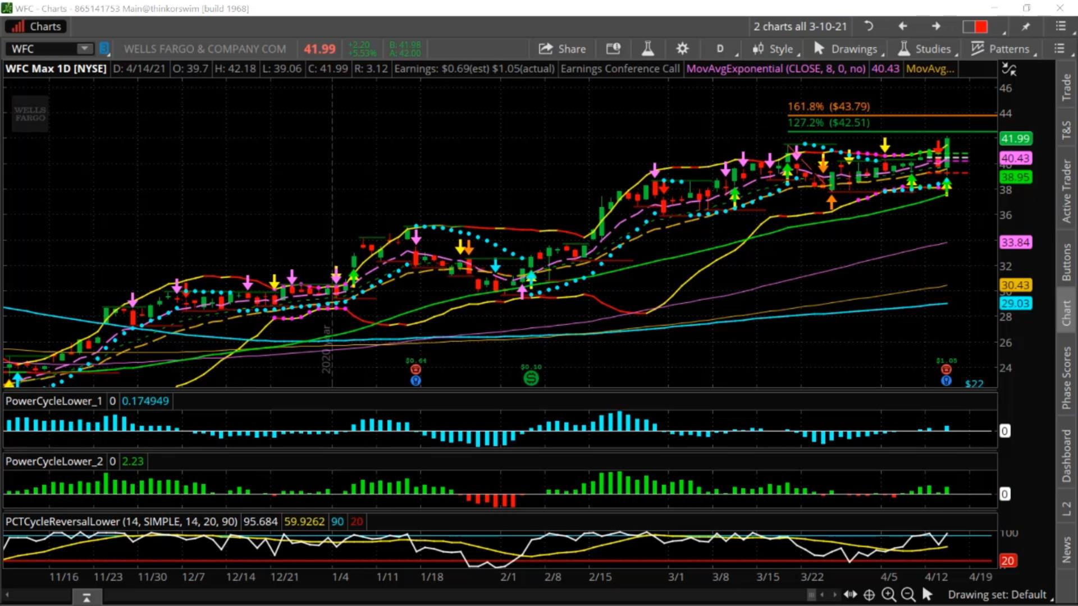The width and height of the screenshot is (1078, 606).
Task: Click the collapse panel arrow at bottom-left
Action: [86, 598]
